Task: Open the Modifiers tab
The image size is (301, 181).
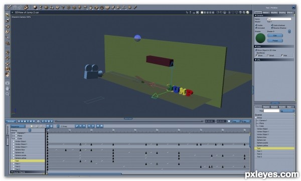Action: click(x=274, y=13)
